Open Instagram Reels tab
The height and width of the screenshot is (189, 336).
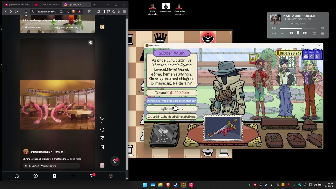54,176
